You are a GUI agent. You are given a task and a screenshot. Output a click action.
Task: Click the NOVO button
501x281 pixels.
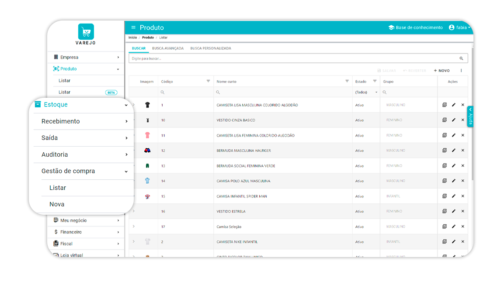tap(442, 71)
